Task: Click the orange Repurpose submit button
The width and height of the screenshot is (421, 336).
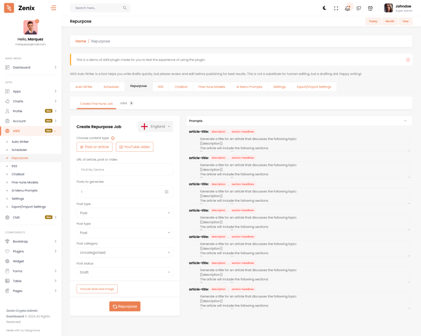Action: (x=125, y=307)
